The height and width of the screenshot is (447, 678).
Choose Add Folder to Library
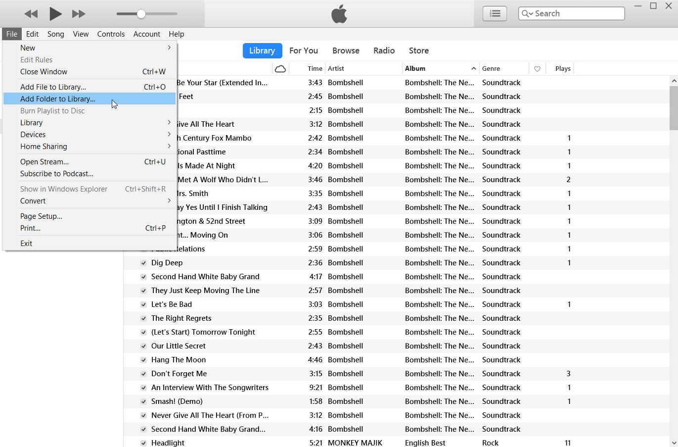pos(90,99)
